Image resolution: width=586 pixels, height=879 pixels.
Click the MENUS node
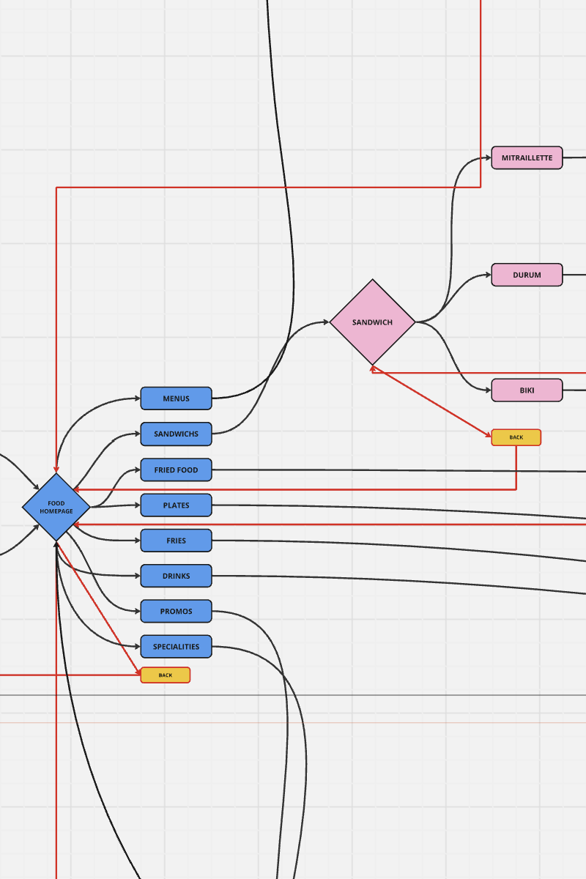tap(176, 398)
